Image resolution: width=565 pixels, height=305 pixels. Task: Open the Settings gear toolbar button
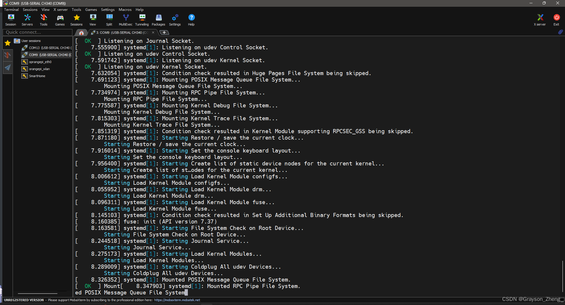[175, 20]
